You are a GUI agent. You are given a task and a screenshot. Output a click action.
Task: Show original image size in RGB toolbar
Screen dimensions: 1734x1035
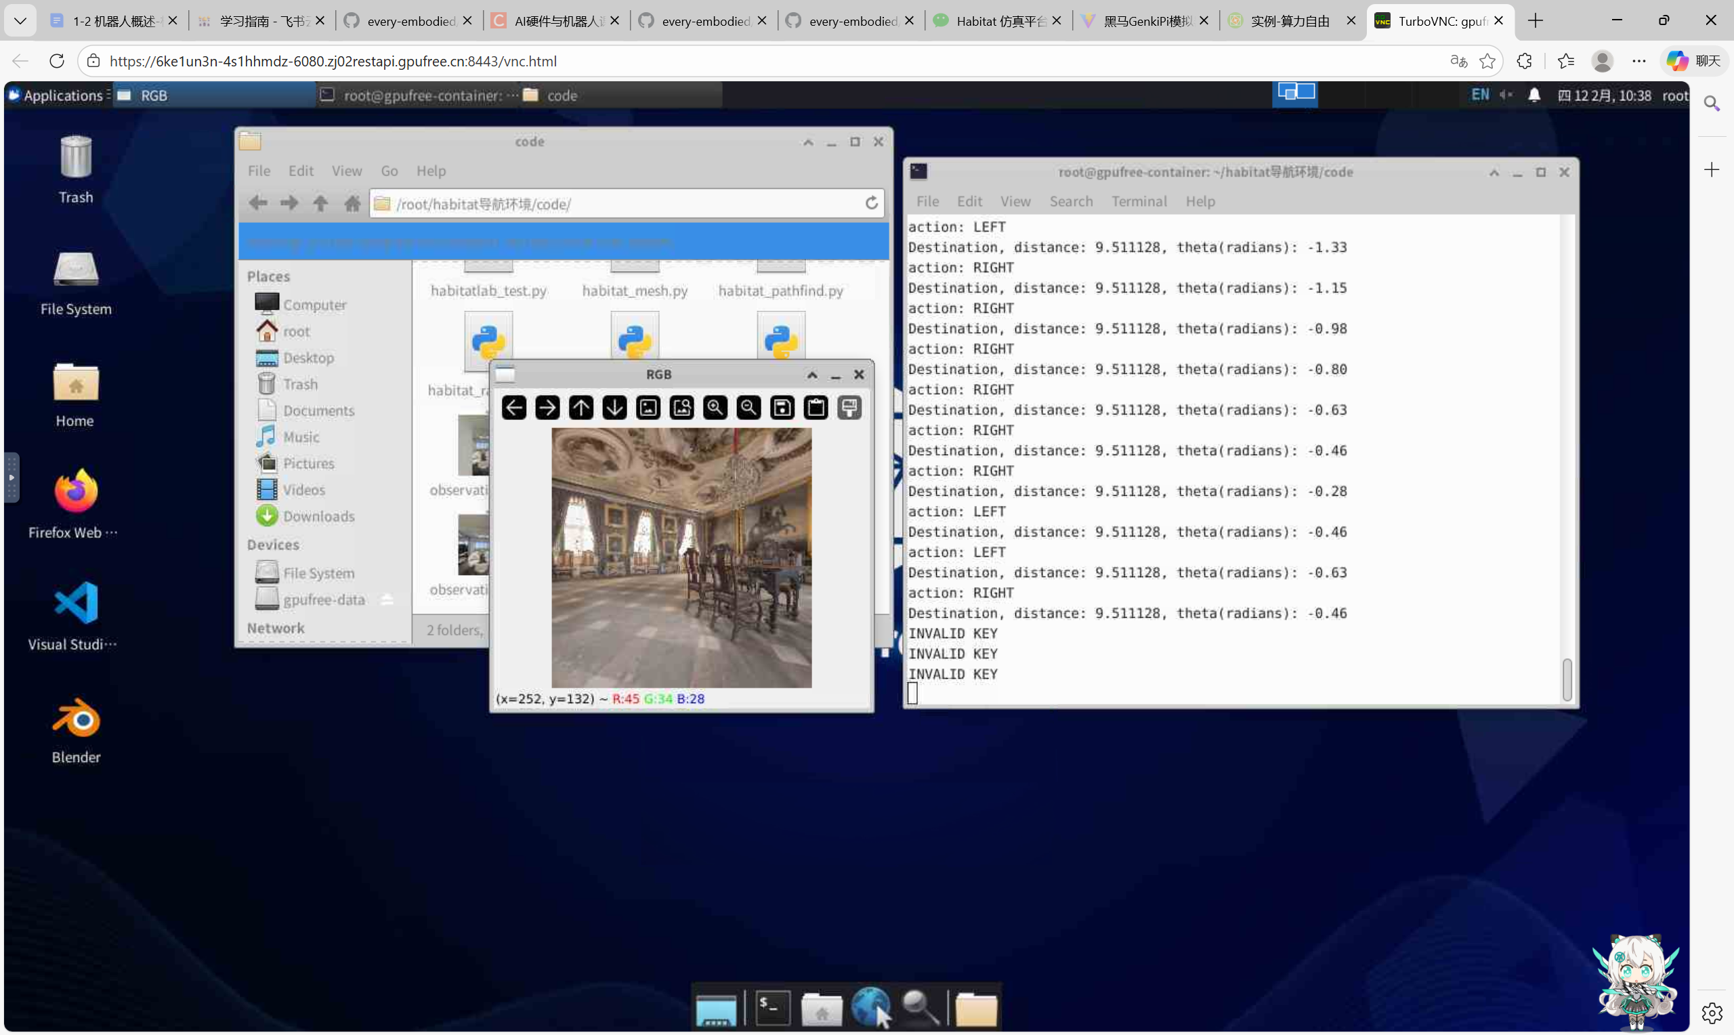pyautogui.click(x=648, y=408)
